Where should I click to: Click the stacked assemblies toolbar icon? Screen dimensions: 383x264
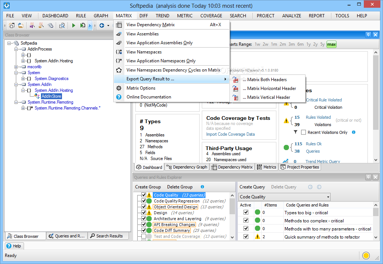point(50,25)
